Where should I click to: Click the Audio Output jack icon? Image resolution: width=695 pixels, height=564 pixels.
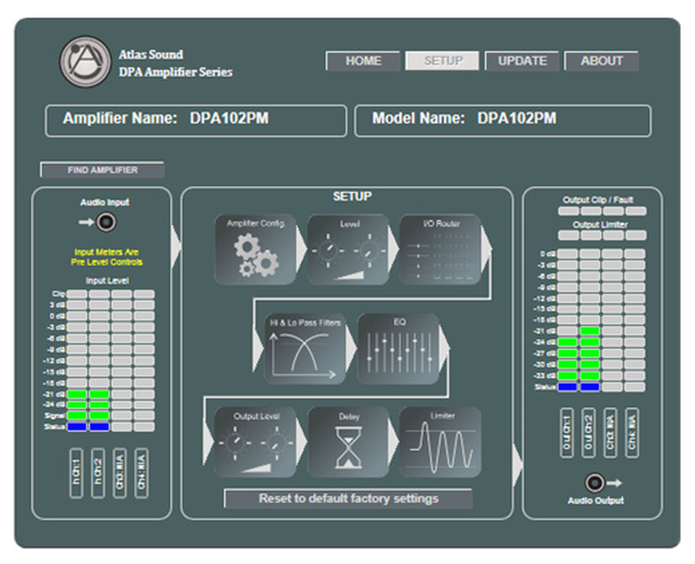595,482
